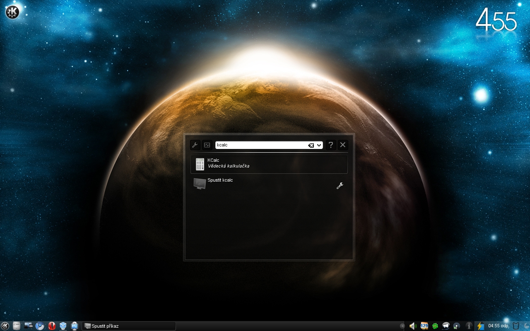Expand hidden system tray icons arrow

[402, 326]
